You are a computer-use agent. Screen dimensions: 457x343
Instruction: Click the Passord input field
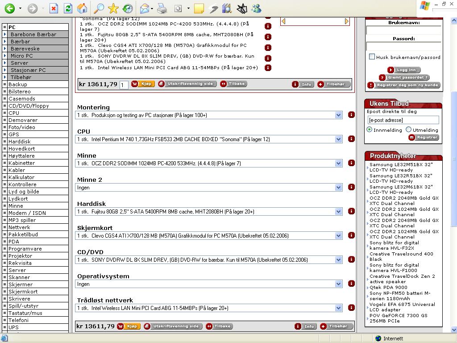click(403, 46)
